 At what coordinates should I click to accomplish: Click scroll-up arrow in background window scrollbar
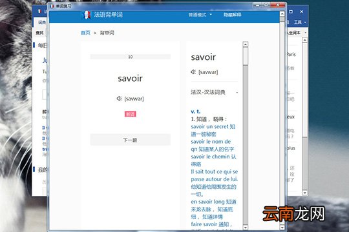pos(304,40)
